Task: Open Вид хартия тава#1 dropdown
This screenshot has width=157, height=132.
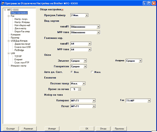Action: (85, 27)
